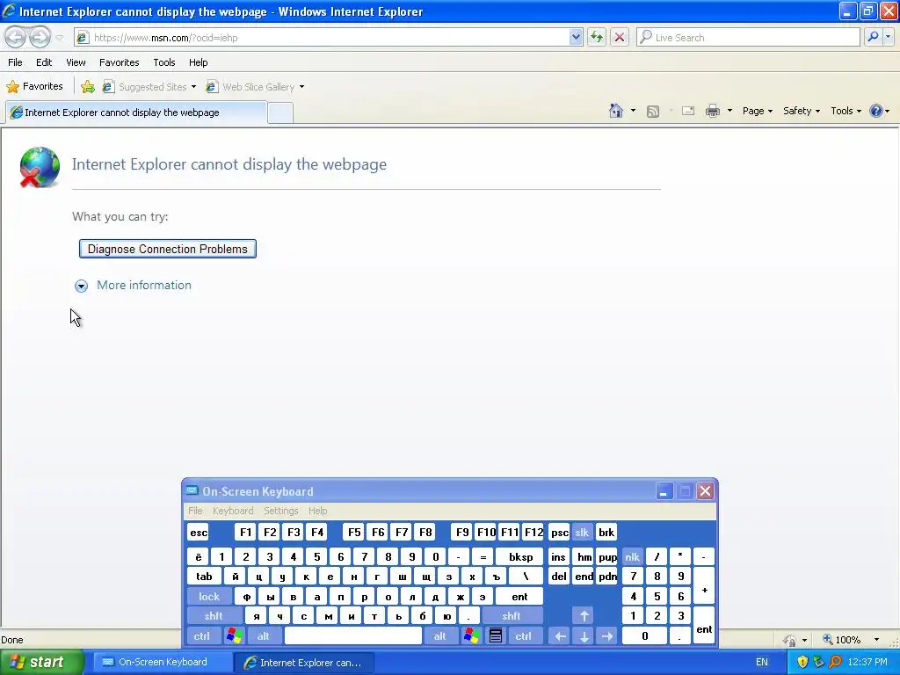Click the esc key on keyboard

[x=199, y=532]
